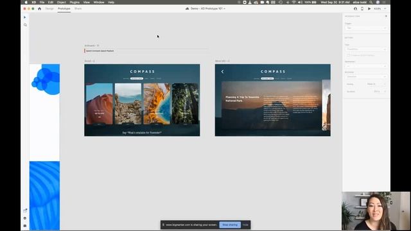Open the Object menu

(62, 2)
